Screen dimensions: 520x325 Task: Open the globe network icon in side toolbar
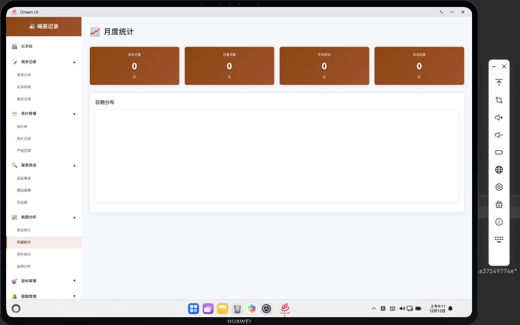pos(499,170)
